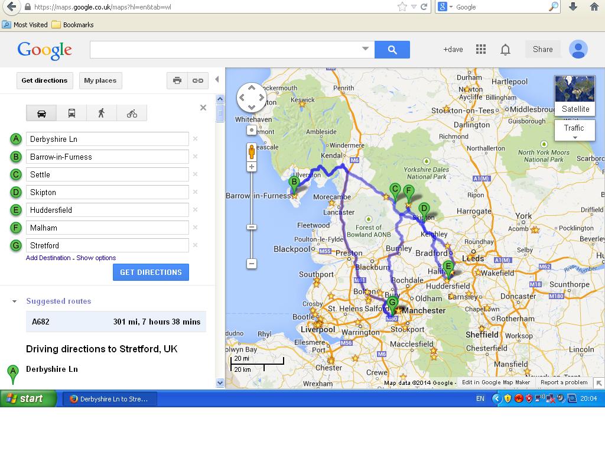Open the My places button
The width and height of the screenshot is (605, 454).
click(100, 80)
